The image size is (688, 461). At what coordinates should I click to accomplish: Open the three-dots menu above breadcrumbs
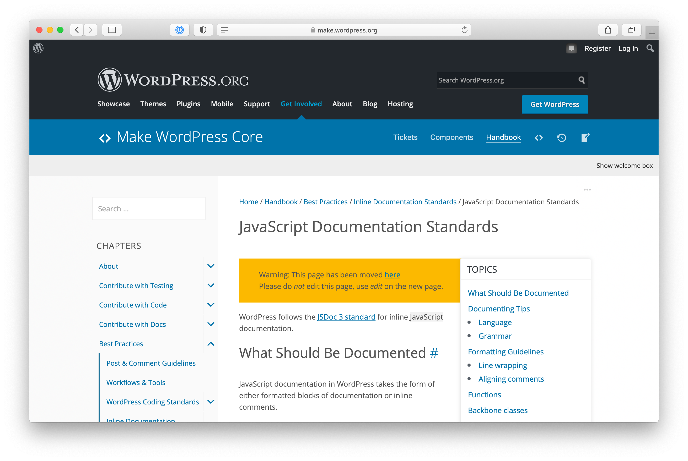587,190
